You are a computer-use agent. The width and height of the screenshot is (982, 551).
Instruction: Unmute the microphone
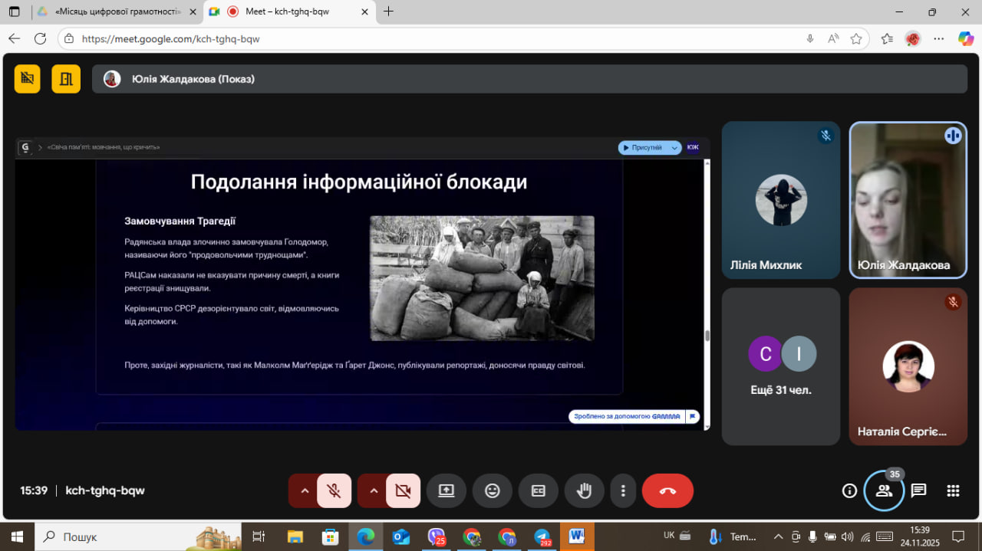point(334,491)
